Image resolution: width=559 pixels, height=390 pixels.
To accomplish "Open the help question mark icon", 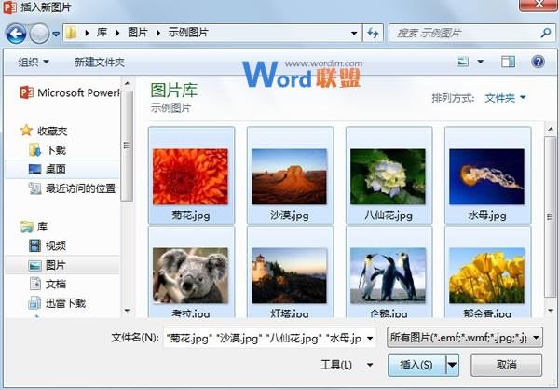I will pyautogui.click(x=538, y=63).
